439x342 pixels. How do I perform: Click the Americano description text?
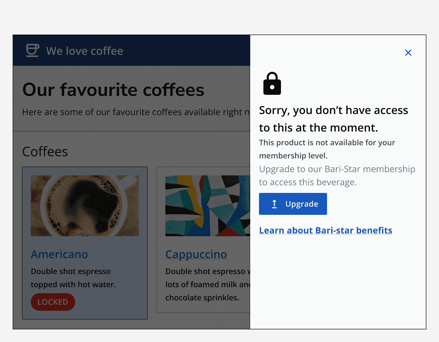71,278
